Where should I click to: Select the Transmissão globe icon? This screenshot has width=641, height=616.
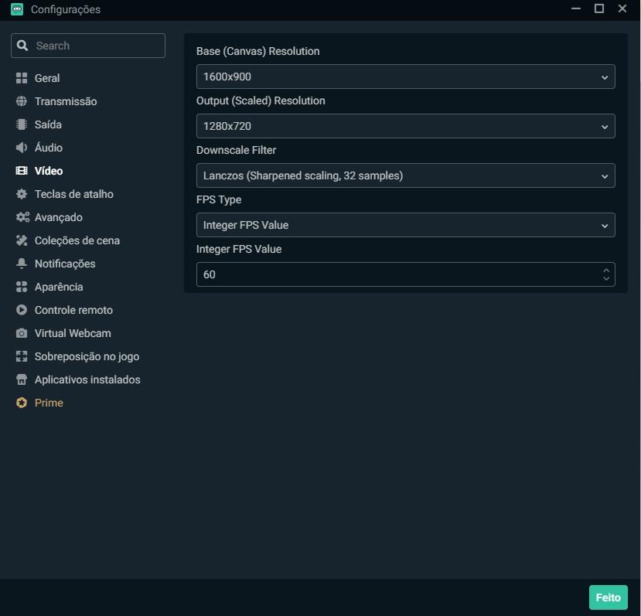click(21, 101)
